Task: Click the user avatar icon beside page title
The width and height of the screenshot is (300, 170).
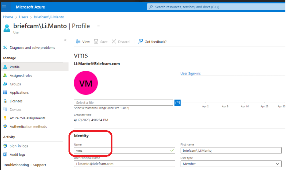Action: coord(7,28)
